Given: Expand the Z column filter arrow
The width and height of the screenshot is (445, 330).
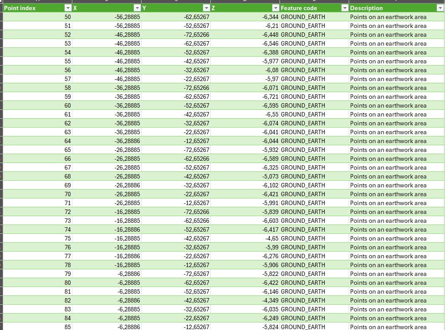Looking at the screenshot, I should click(x=275, y=8).
